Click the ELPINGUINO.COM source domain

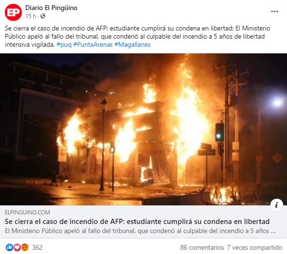(x=28, y=213)
